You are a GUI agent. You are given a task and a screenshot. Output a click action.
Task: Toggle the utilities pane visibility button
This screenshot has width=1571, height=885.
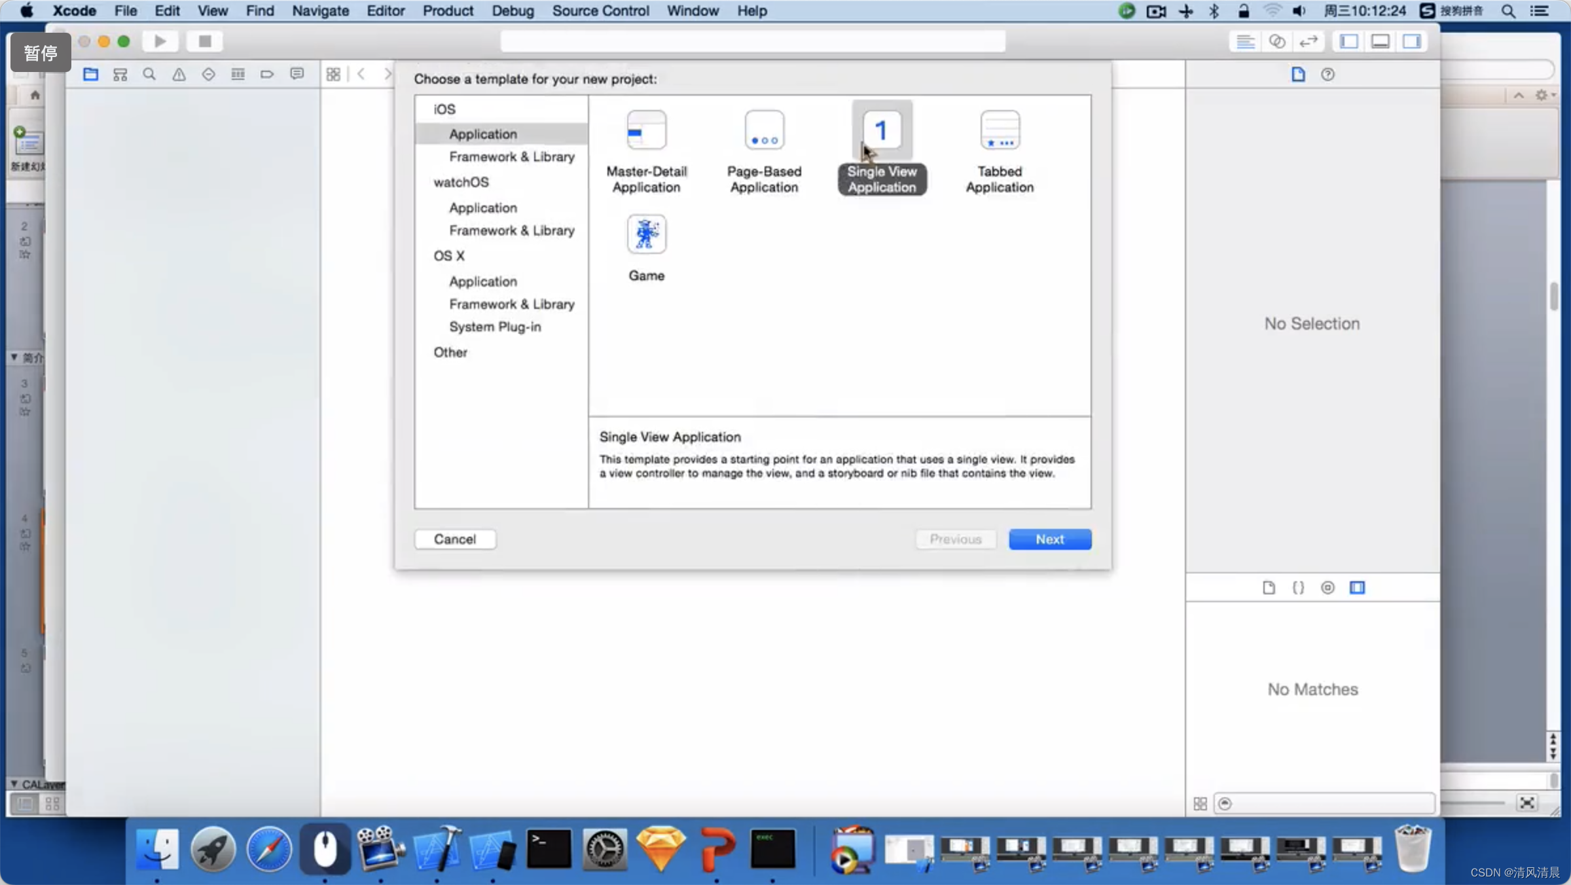point(1412,41)
